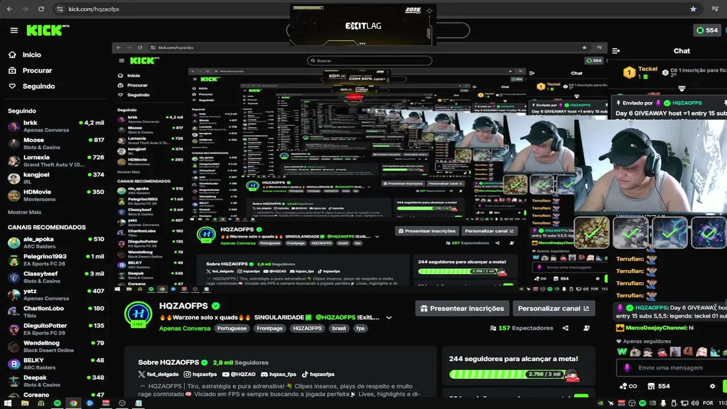Expand stream title with chevron
The height and width of the screenshot is (409, 727).
(x=389, y=318)
